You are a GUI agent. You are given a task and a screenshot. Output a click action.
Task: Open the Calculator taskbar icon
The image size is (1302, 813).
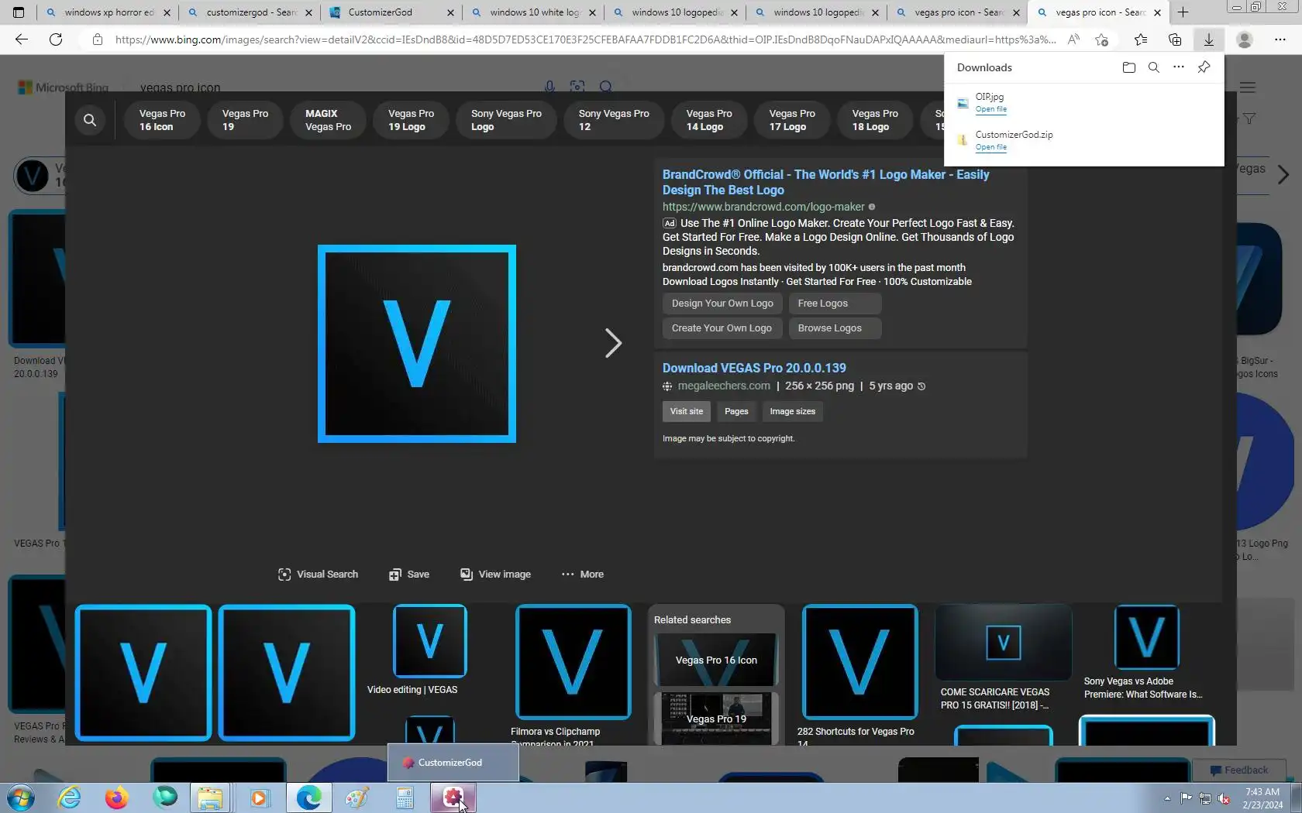point(405,798)
